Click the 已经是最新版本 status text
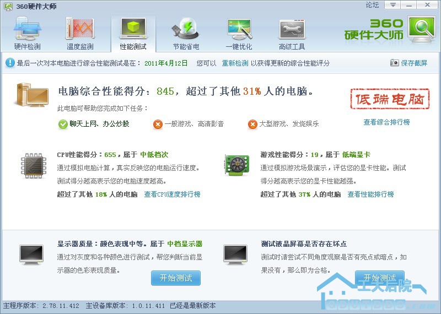 (193, 306)
